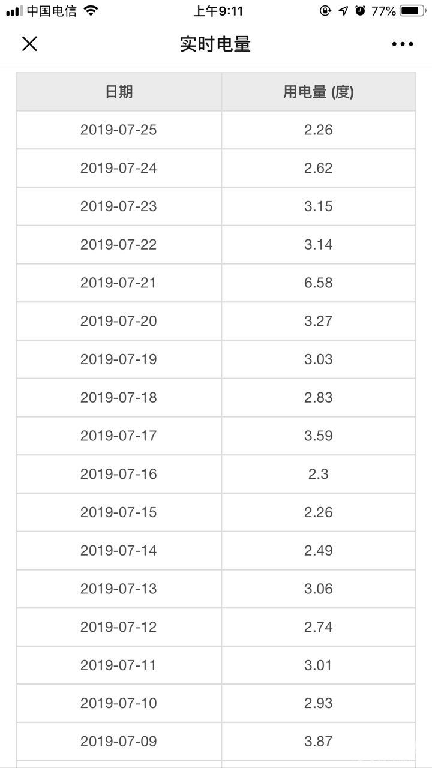432x768 pixels.
Task: Tap the 6.58 usage value
Action: tap(319, 283)
